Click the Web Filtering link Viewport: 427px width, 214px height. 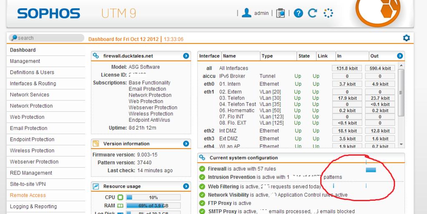point(224,187)
